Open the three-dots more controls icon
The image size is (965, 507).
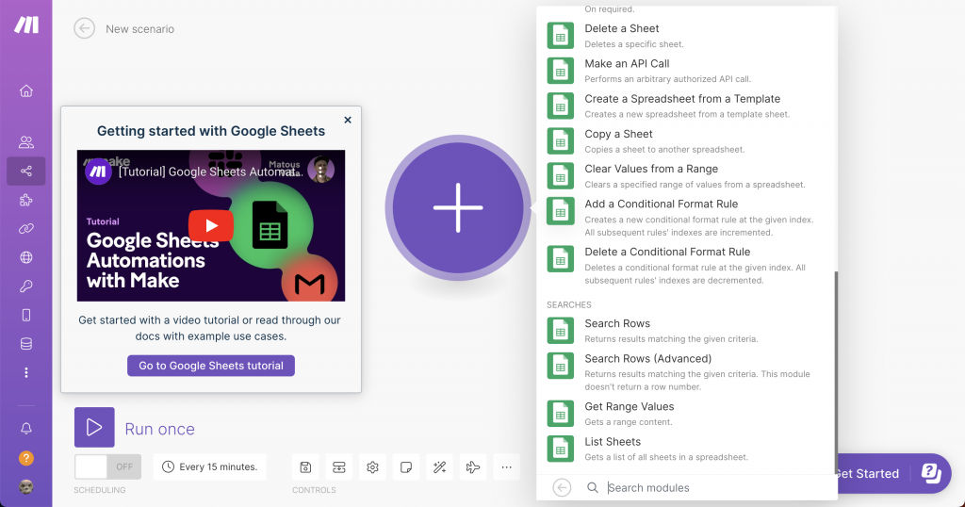point(506,467)
